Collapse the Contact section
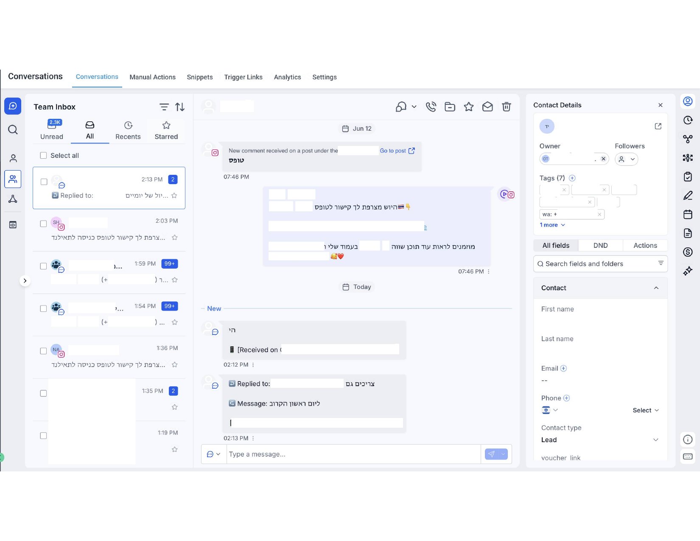The image size is (700, 541). click(x=656, y=288)
